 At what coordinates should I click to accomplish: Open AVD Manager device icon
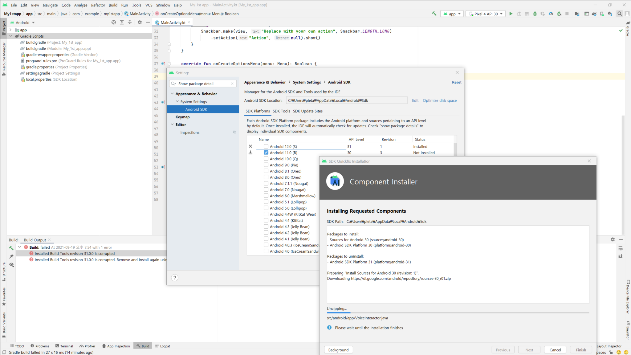[x=602, y=14]
